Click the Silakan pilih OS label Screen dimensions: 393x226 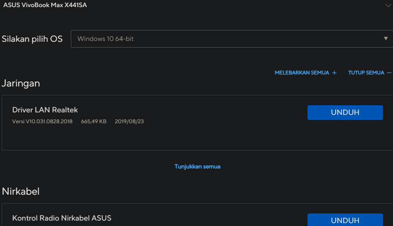[x=32, y=39]
